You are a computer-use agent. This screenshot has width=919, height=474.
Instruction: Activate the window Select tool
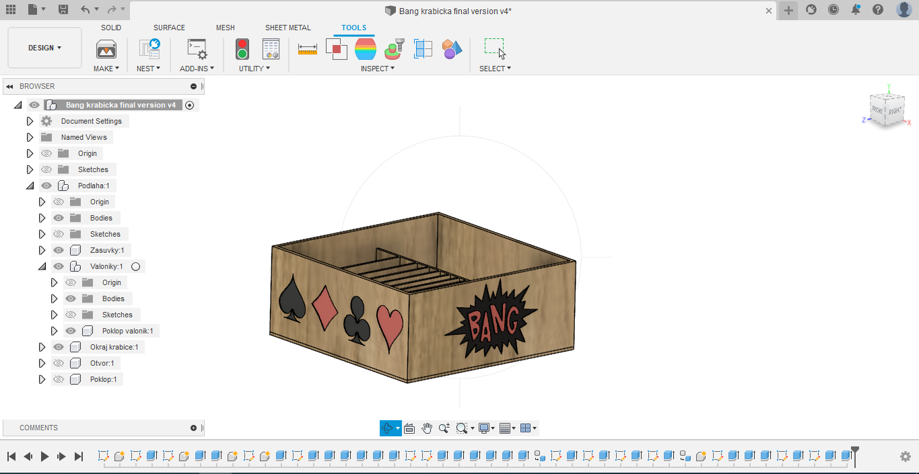click(495, 48)
